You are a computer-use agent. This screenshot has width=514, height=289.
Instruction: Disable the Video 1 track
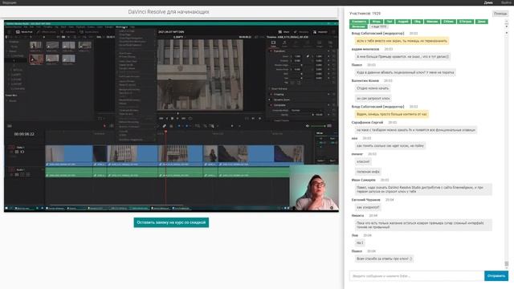[x=22, y=152]
